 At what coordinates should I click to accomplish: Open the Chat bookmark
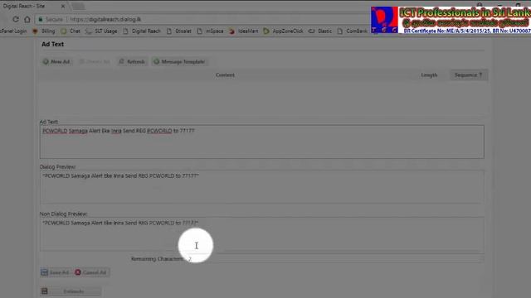tap(71, 31)
